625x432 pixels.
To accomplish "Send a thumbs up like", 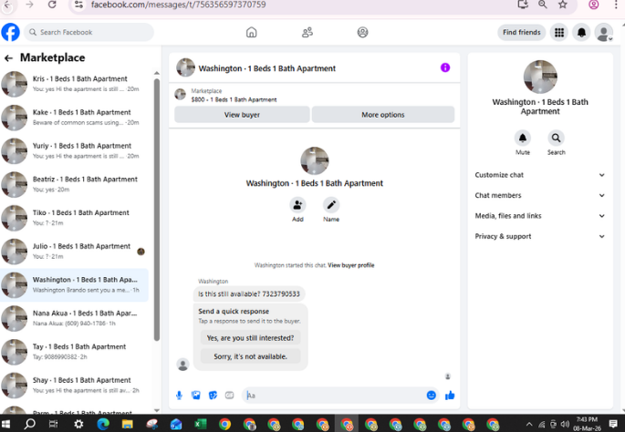I will point(450,395).
